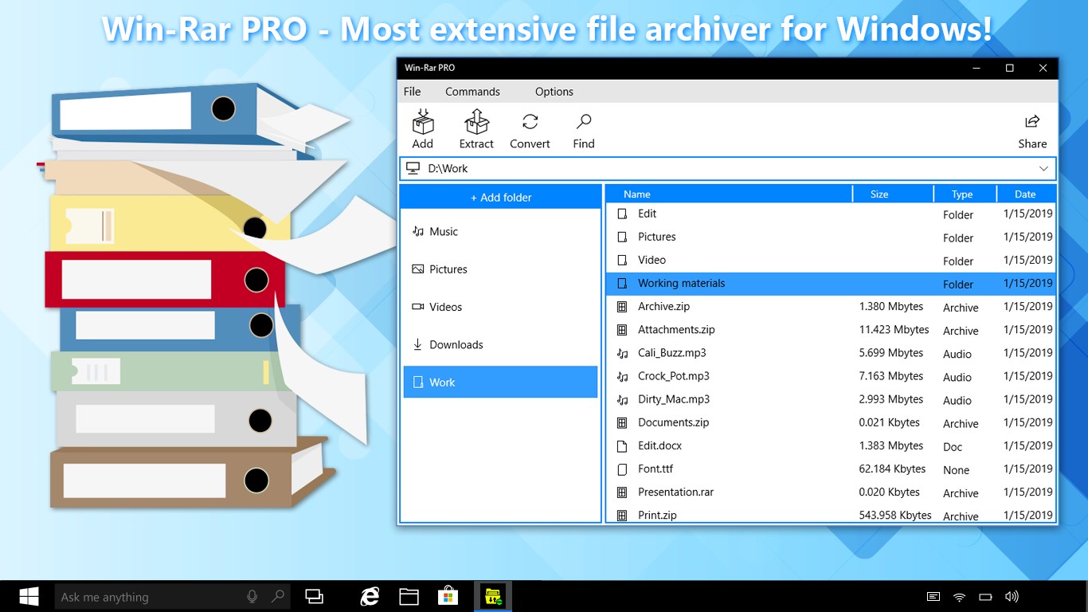Click the 543.958 Kbytes size value
Viewport: 1088px width, 612px height.
click(895, 515)
